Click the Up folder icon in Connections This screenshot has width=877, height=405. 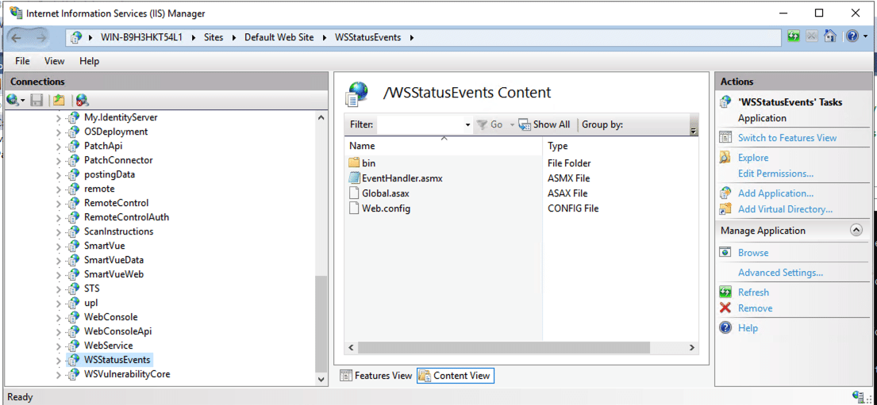(59, 100)
